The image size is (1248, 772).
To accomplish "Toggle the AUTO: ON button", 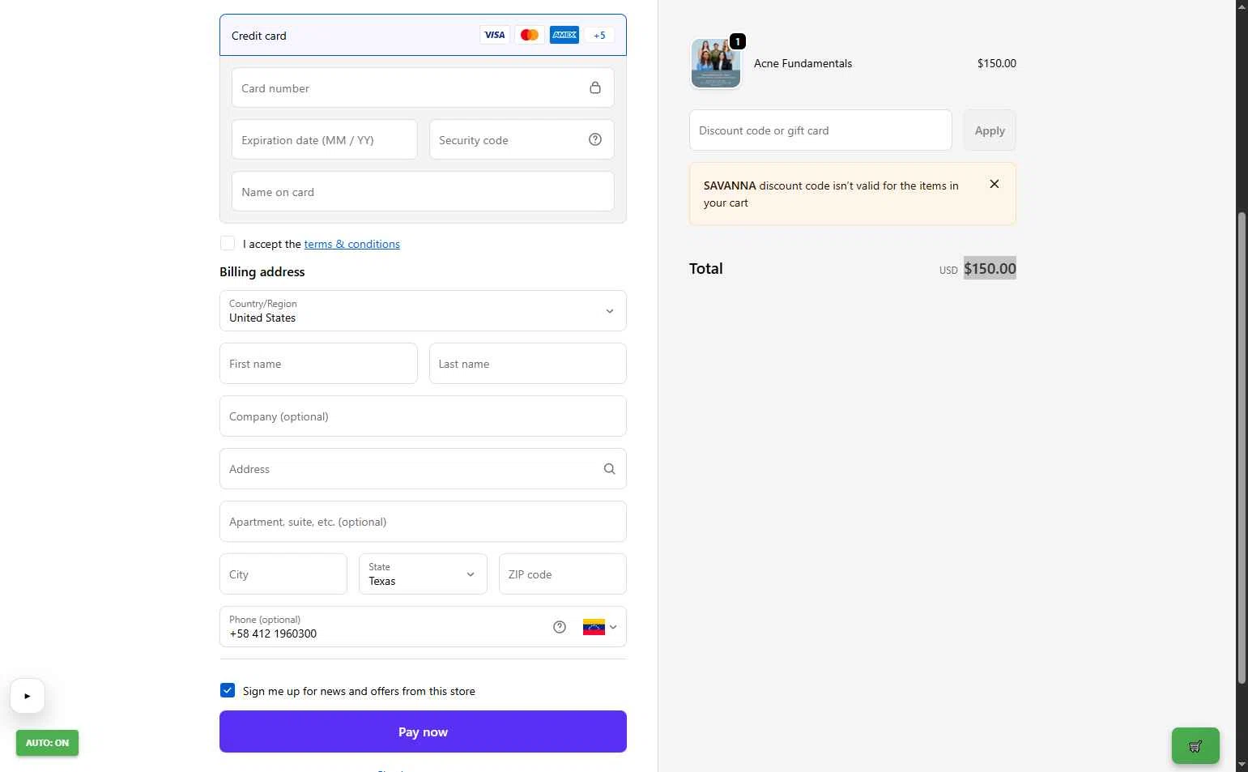I will pos(47,743).
